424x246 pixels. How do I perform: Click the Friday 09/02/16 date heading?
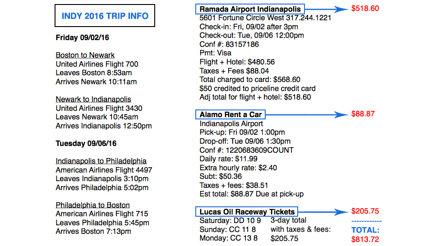pyautogui.click(x=83, y=38)
